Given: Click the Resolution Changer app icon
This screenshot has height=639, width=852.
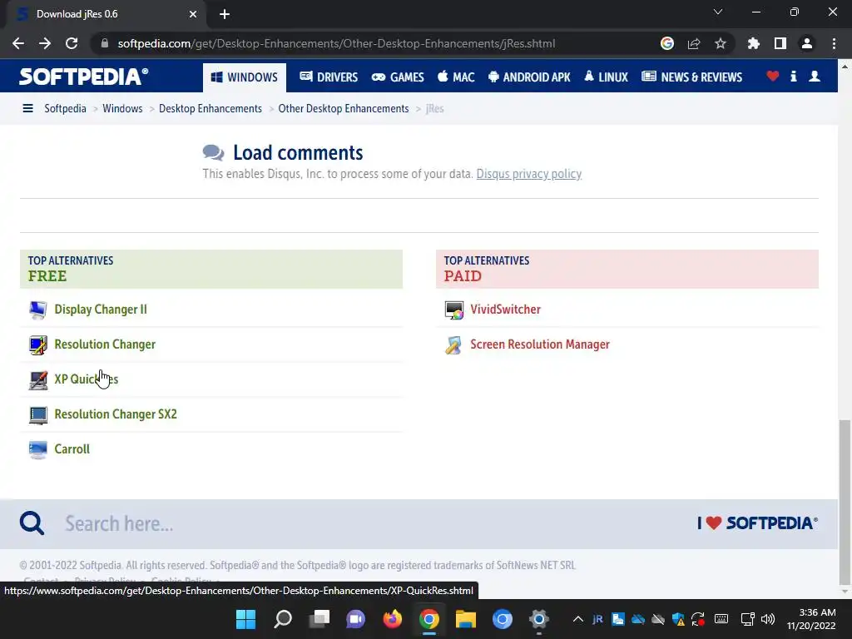Looking at the screenshot, I should pyautogui.click(x=38, y=344).
